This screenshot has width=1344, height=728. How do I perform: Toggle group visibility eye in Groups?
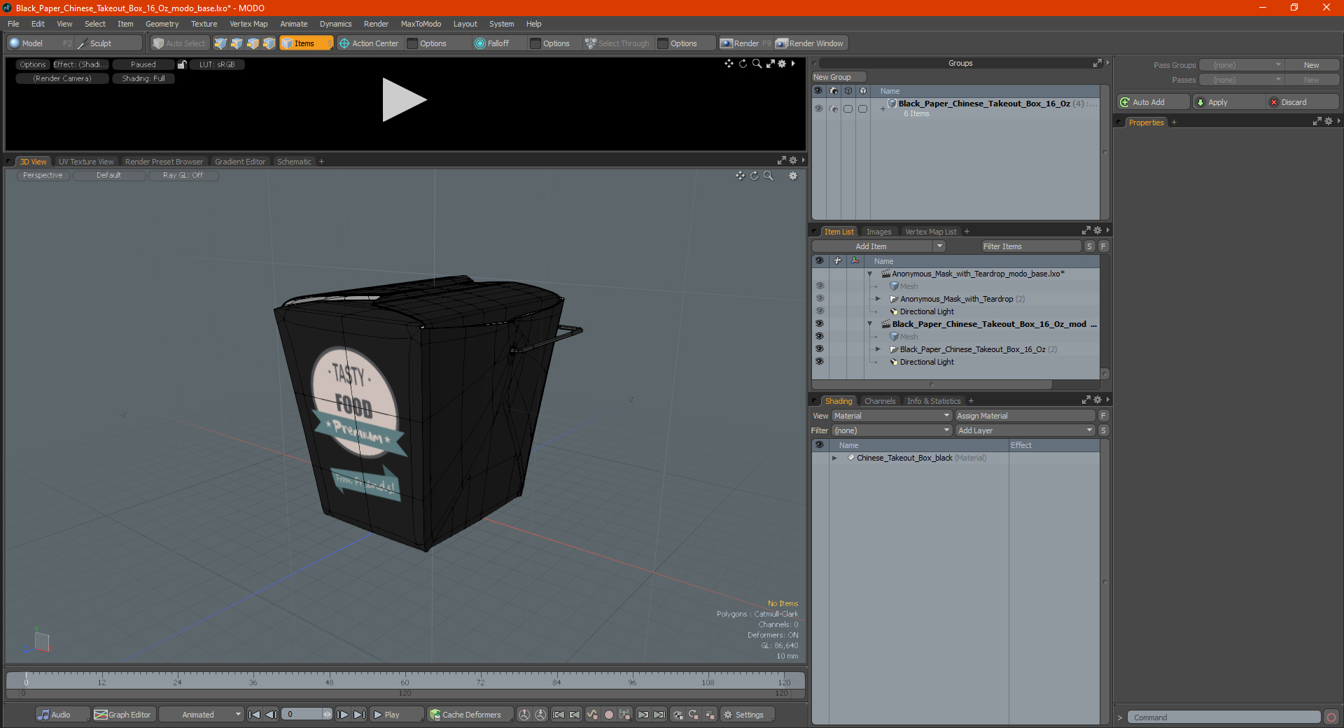pyautogui.click(x=818, y=108)
